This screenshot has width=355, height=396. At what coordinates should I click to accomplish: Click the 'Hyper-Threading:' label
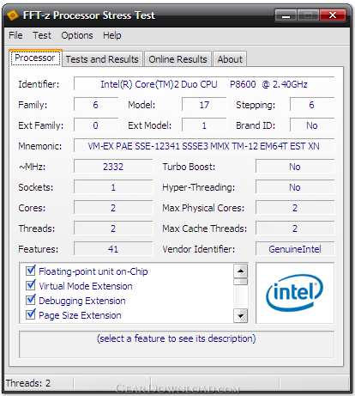point(199,187)
